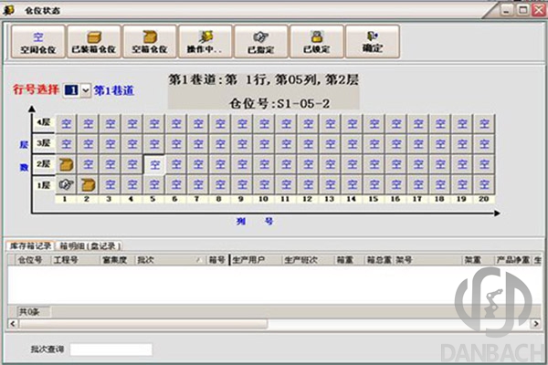Click the 已锁定 lock button
Viewport: 548px width, 365px height.
pyautogui.click(x=316, y=41)
